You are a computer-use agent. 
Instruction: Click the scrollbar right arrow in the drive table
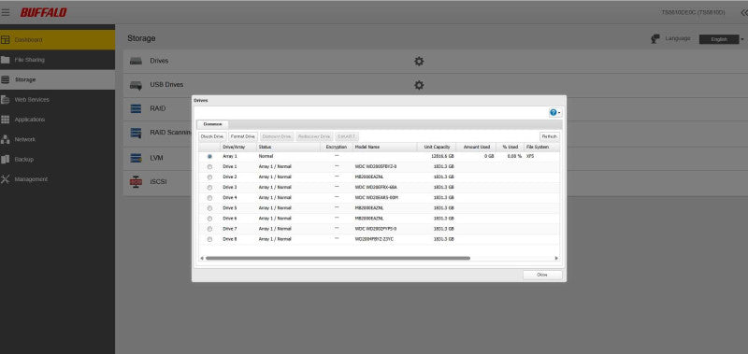click(556, 258)
